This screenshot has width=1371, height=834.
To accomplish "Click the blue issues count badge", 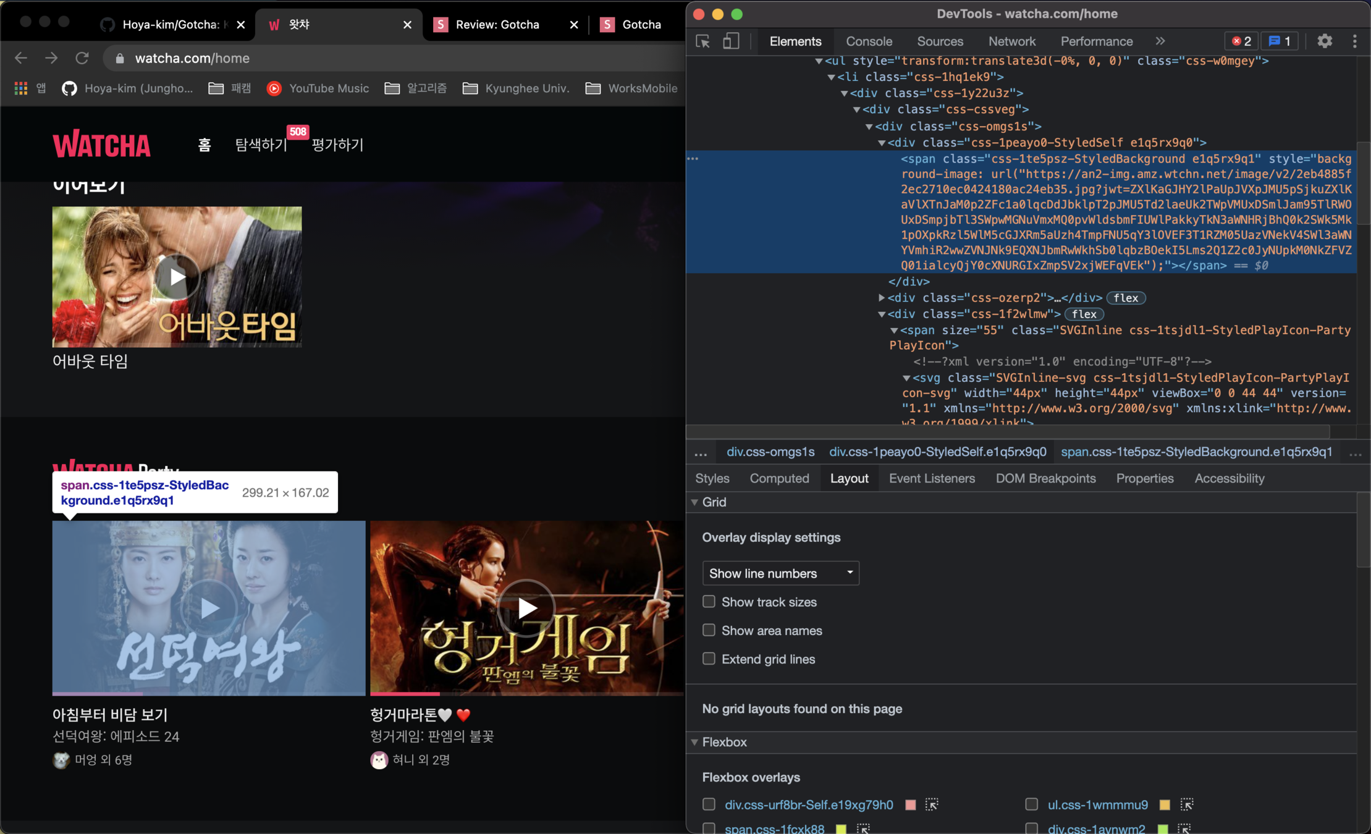I will pos(1280,41).
